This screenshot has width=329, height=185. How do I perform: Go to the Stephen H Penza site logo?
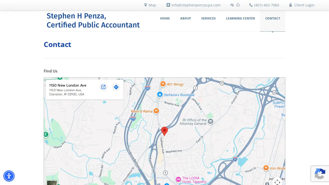coord(93,20)
